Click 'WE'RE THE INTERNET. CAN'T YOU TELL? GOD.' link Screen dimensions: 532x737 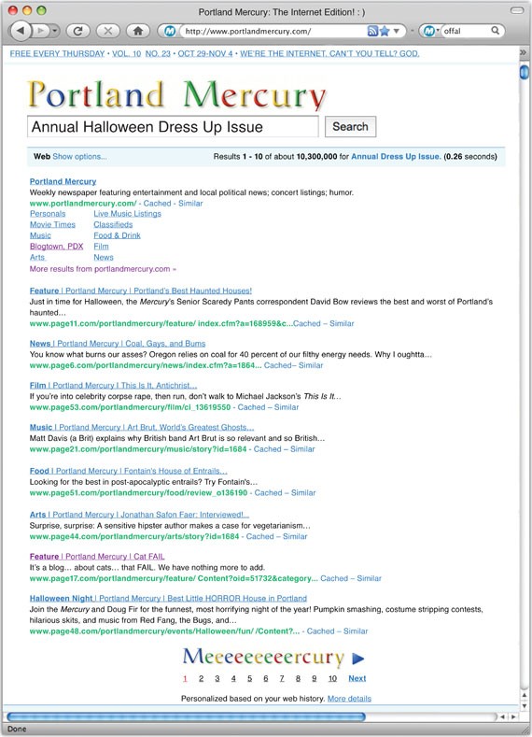tap(329, 53)
